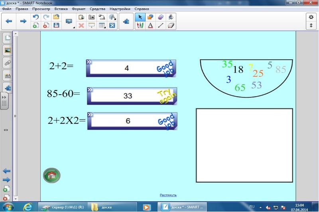Open the screen capture camera tool
The image size is (319, 212).
pyautogui.click(x=91, y=17)
